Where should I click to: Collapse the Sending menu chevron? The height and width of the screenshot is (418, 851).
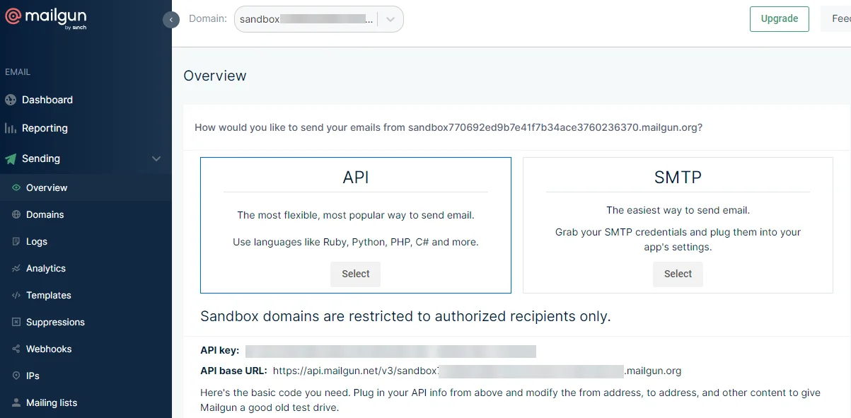coord(156,158)
